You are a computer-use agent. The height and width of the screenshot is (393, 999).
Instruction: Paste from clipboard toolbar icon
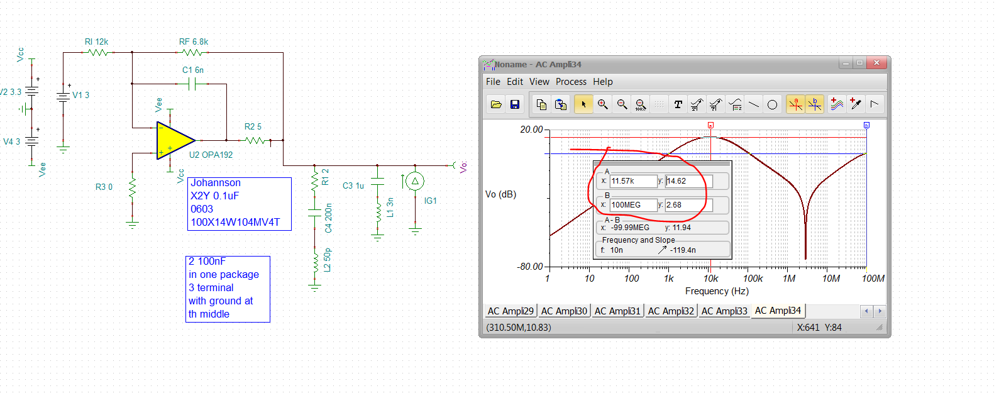(x=561, y=104)
